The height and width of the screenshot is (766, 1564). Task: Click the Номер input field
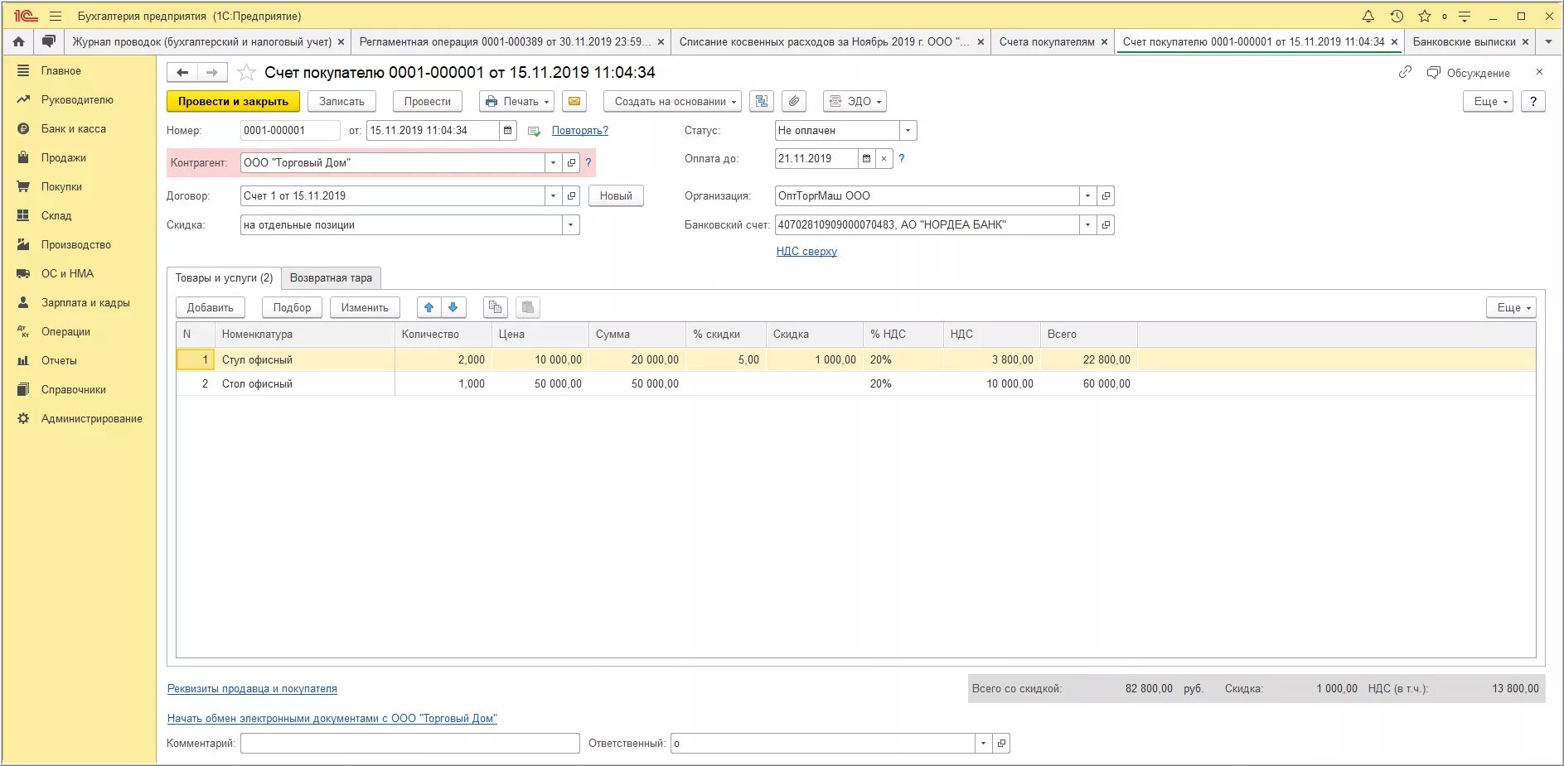(290, 130)
